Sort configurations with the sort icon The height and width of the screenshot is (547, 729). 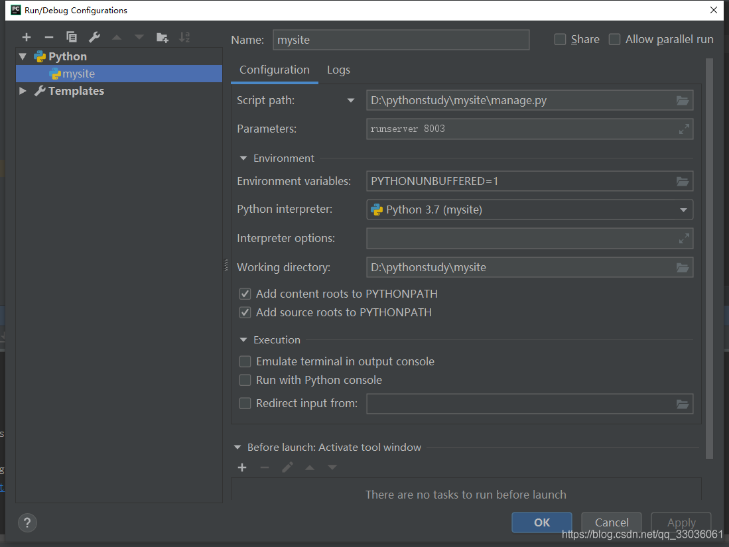pyautogui.click(x=184, y=37)
